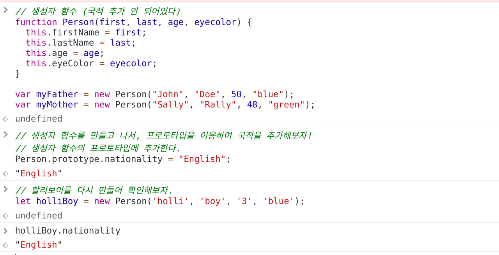The height and width of the screenshot is (255, 499).
Task: Click the final "English" output text
Action: (39, 244)
